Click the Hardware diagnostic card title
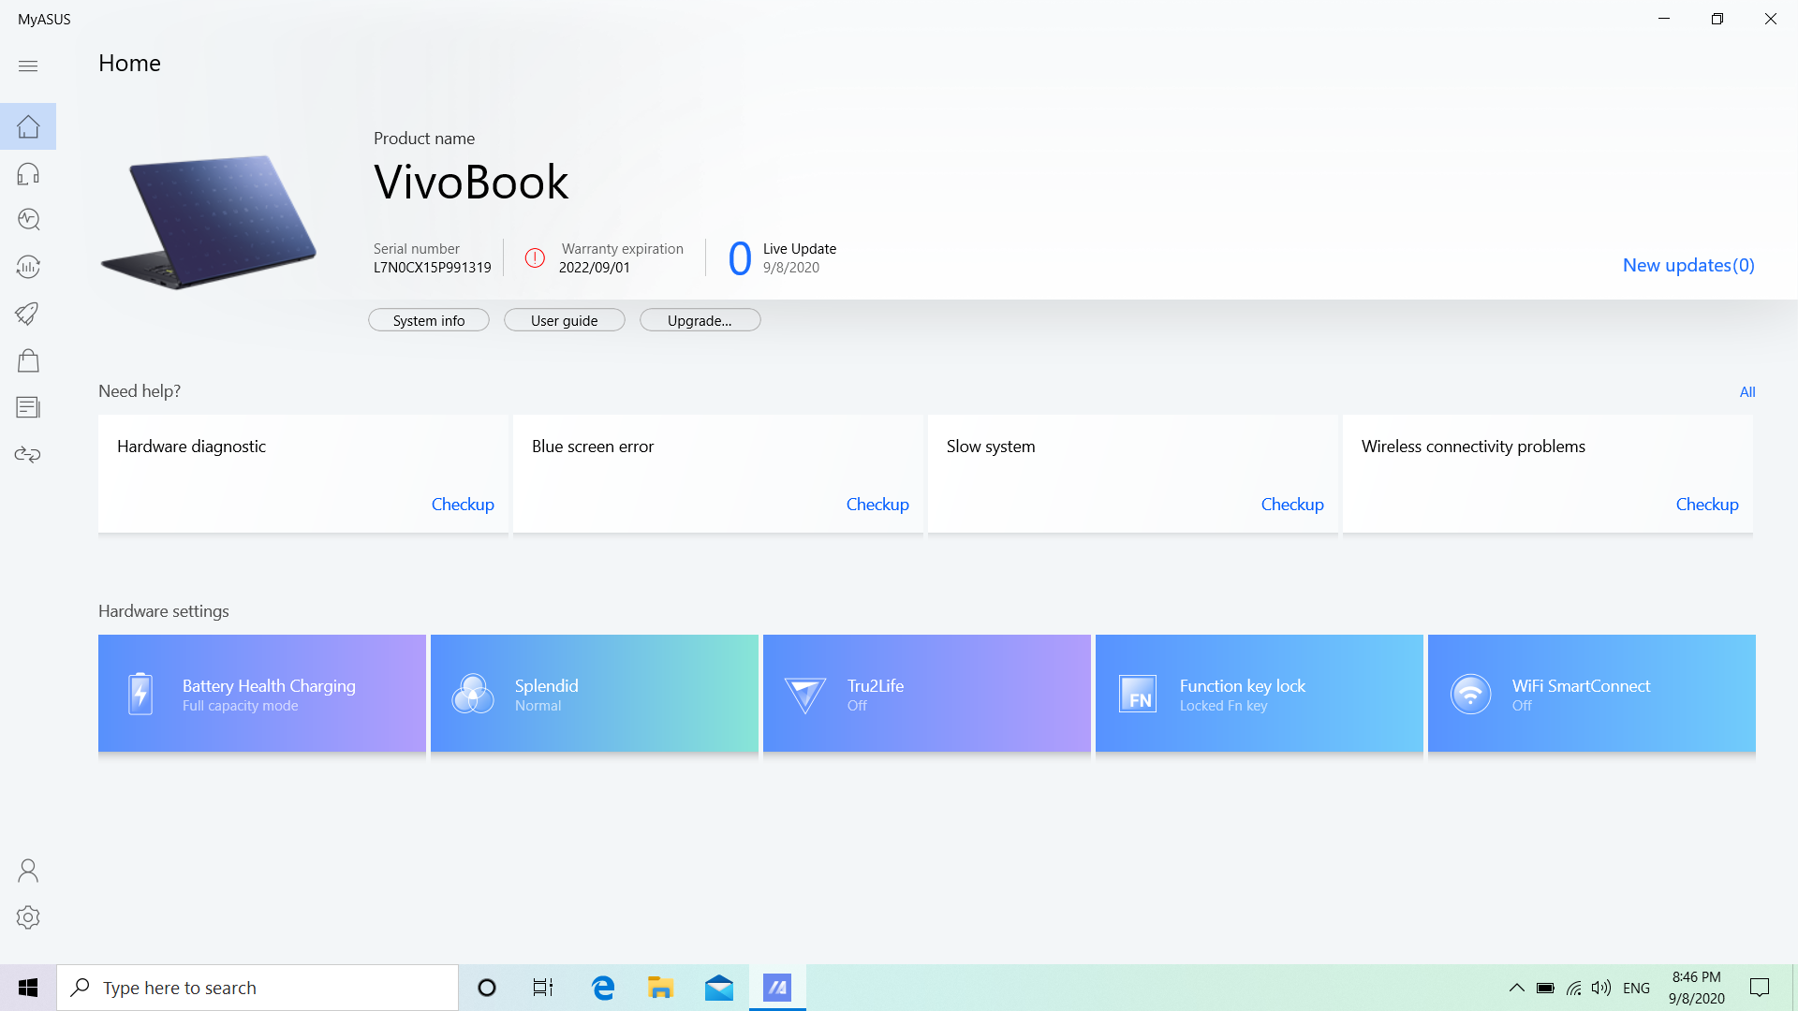Viewport: 1798px width, 1011px height. pyautogui.click(x=191, y=447)
